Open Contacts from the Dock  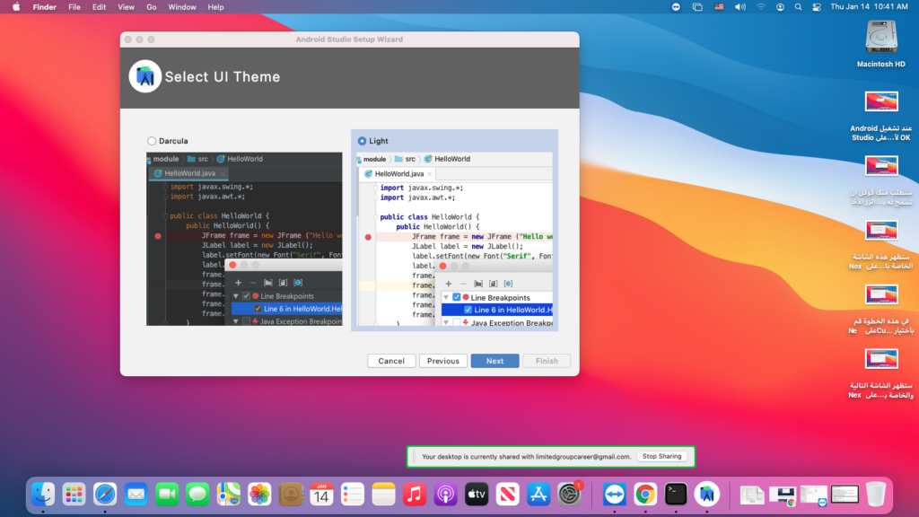pos(291,495)
